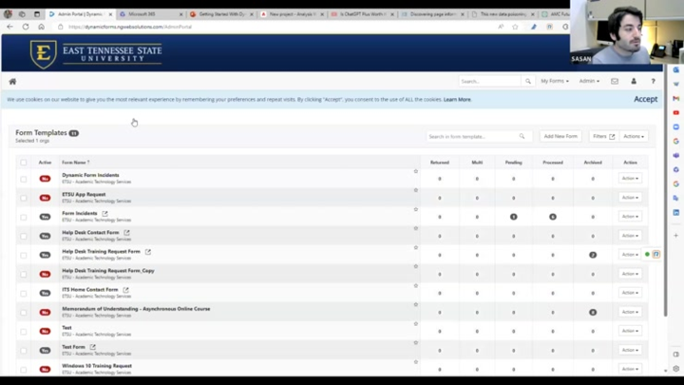Click archived count badge for Help Desk Training Request Form
Image resolution: width=684 pixels, height=385 pixels.
click(x=593, y=255)
